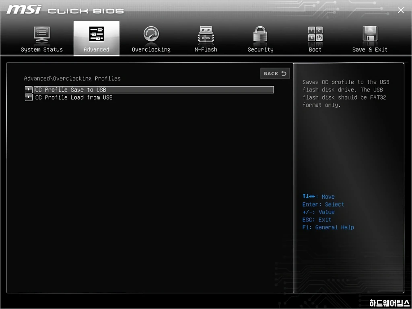Click the Enter: Select hint
The image size is (412, 309).
pos(323,204)
